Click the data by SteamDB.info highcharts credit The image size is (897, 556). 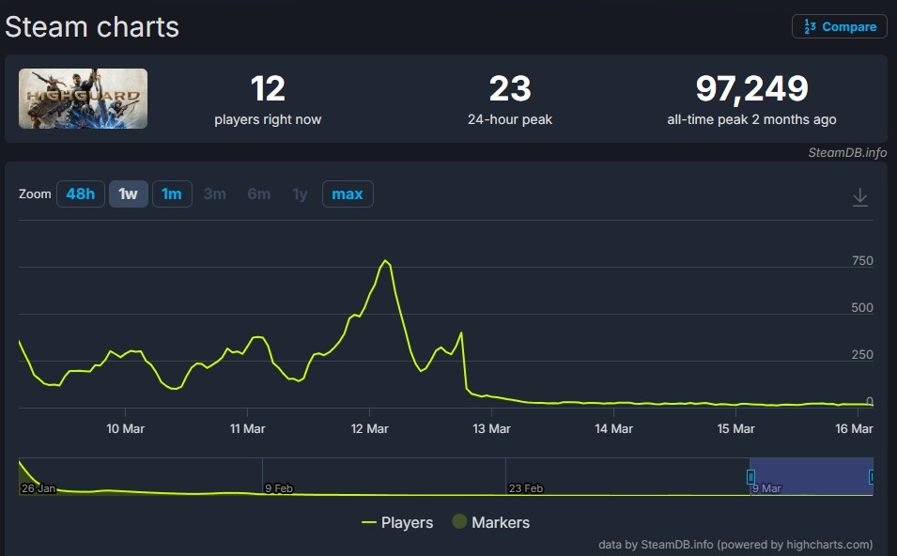(735, 544)
